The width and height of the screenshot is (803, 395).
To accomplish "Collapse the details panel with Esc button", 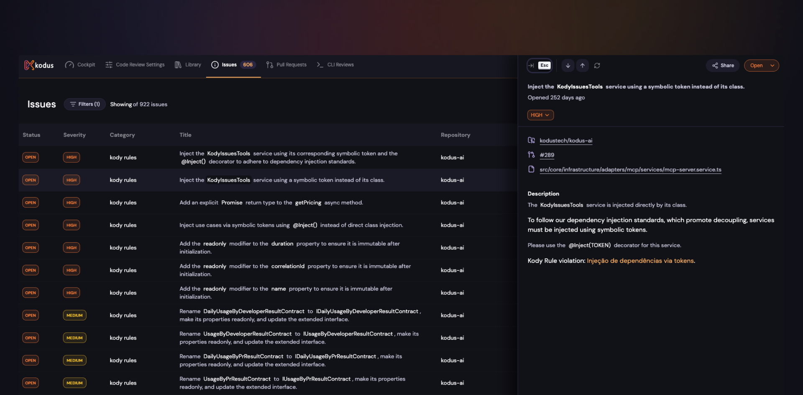I will click(x=540, y=65).
